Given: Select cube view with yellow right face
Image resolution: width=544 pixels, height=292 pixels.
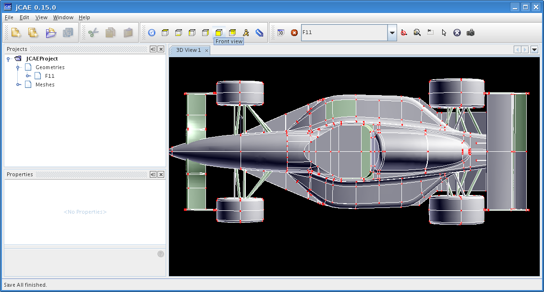Looking at the screenshot, I should [206, 33].
